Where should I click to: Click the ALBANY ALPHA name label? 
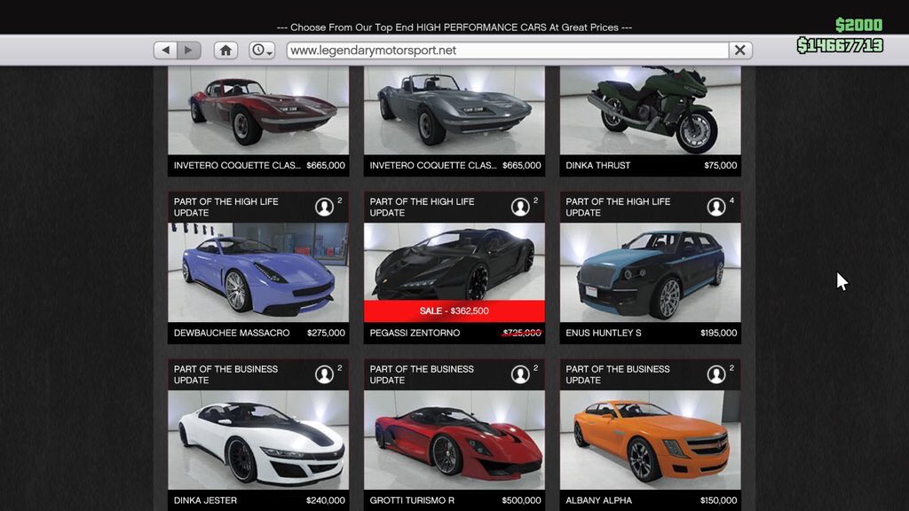(599, 500)
